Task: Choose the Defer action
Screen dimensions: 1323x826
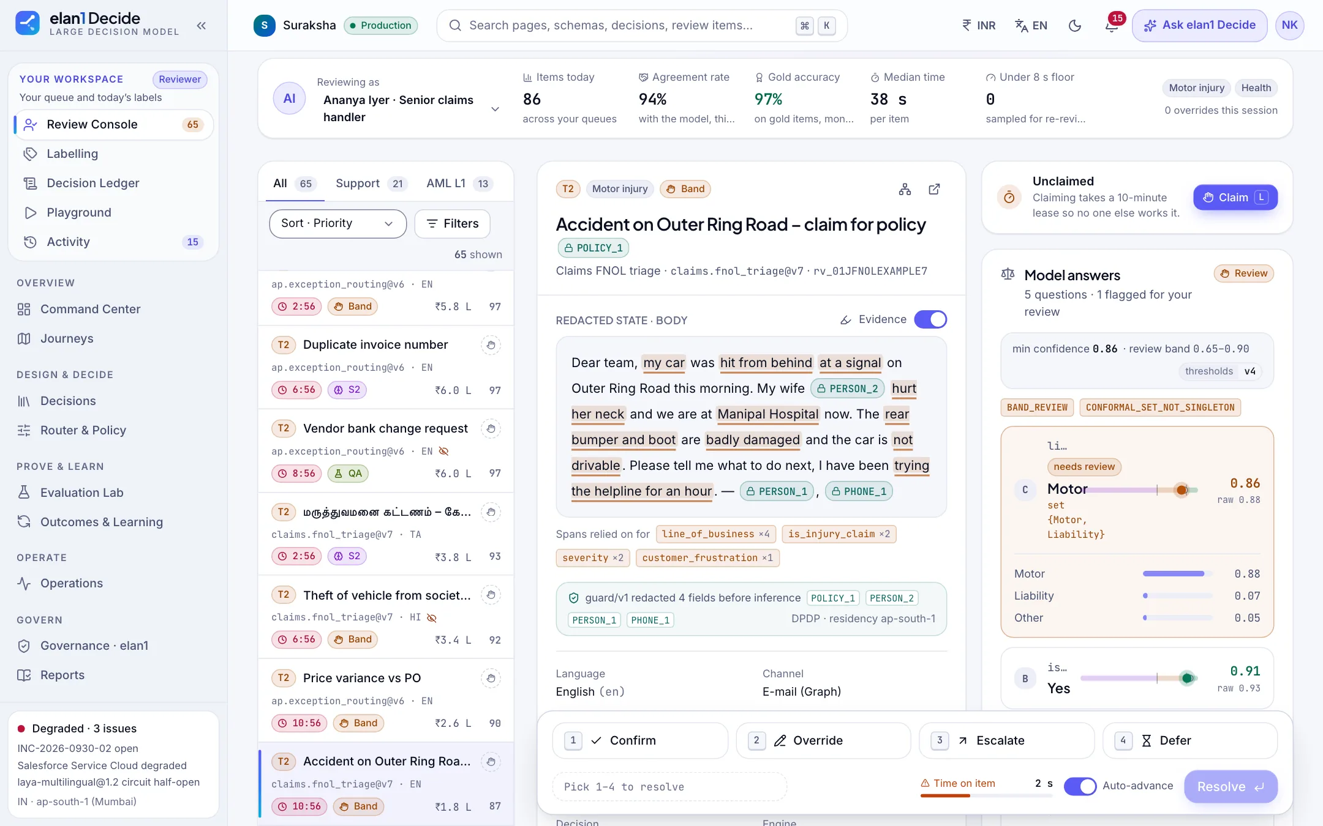Action: click(1189, 740)
